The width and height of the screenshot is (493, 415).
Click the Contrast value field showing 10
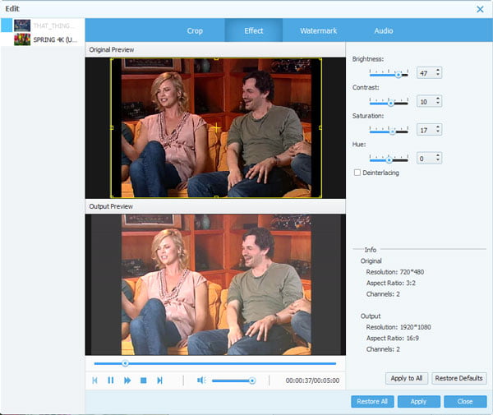426,102
